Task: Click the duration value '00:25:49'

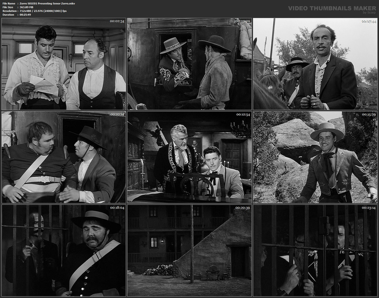Action: (25, 15)
